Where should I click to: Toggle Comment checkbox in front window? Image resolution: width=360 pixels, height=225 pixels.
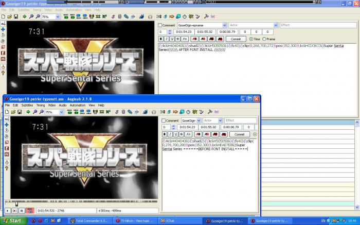[164, 120]
